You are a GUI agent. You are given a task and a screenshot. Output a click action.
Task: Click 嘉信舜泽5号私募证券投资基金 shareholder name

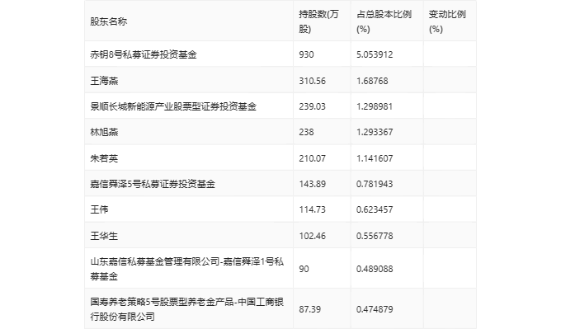pyautogui.click(x=153, y=184)
